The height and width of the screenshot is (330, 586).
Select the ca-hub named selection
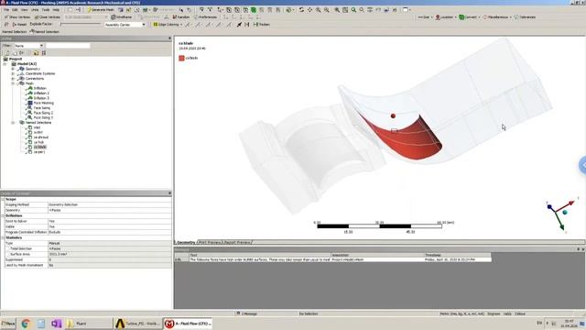point(38,142)
